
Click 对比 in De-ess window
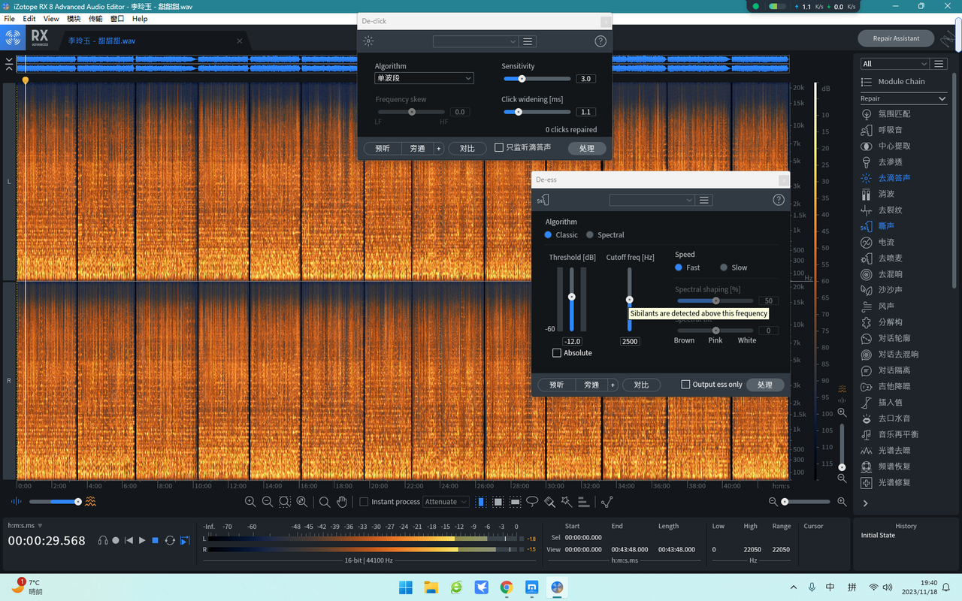pos(641,385)
